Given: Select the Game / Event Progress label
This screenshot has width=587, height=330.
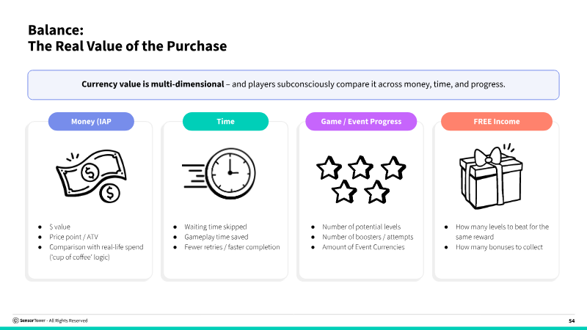Looking at the screenshot, I should [360, 121].
